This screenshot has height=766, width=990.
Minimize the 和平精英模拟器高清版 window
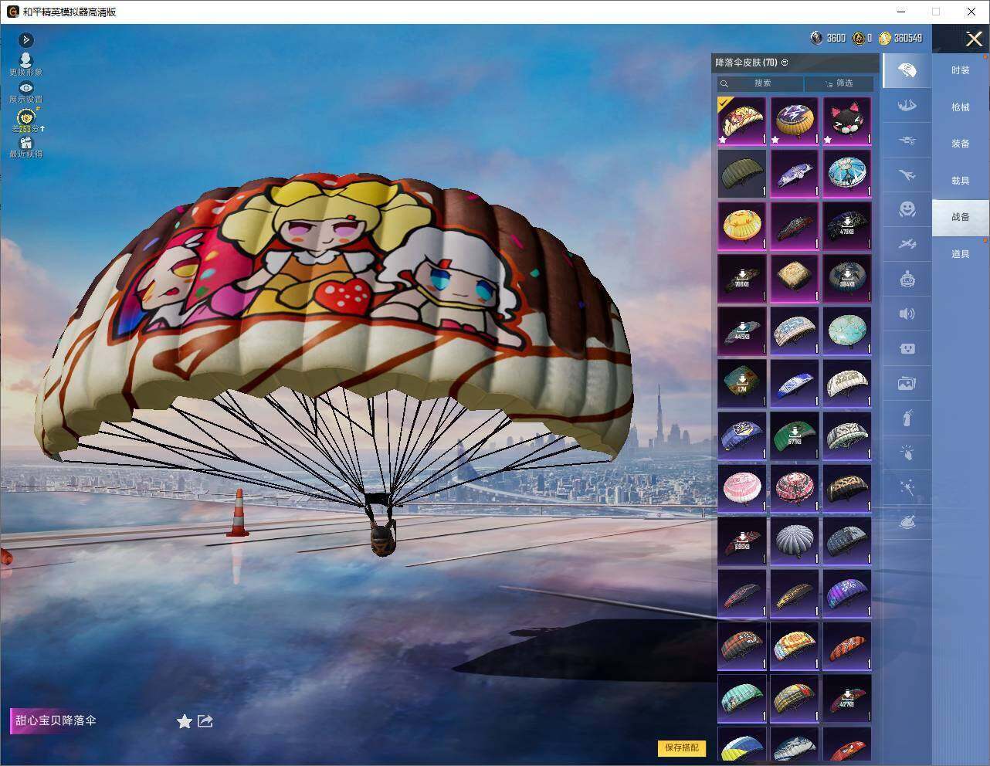[900, 12]
